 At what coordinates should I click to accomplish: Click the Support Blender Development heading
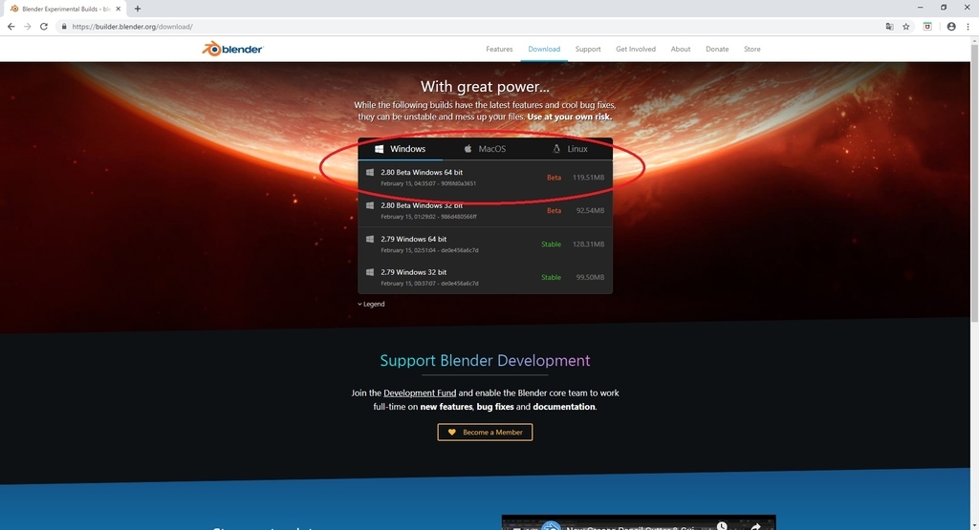point(485,360)
